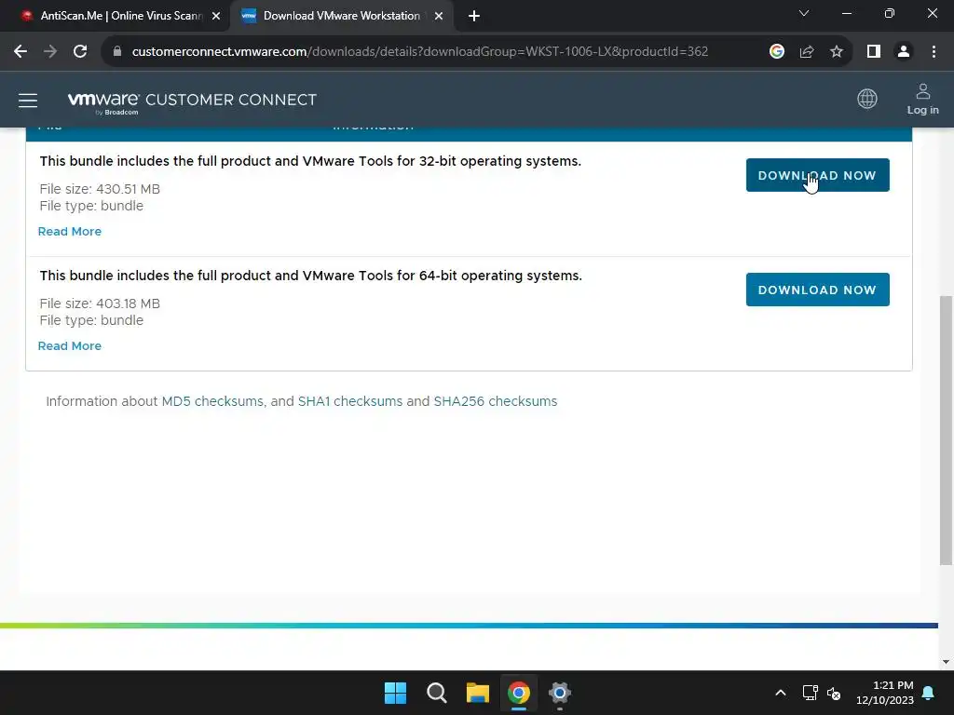This screenshot has width=954, height=715.
Task: Click the VMware Customer Connect logo
Action: (x=192, y=101)
